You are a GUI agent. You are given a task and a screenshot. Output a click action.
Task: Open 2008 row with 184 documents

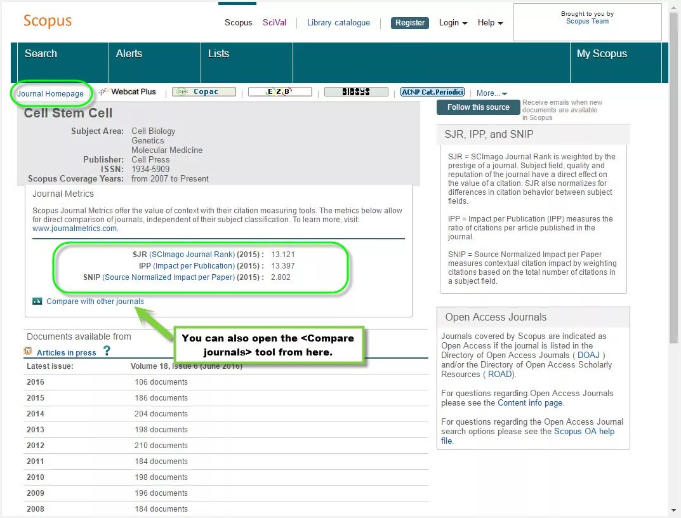point(226,509)
